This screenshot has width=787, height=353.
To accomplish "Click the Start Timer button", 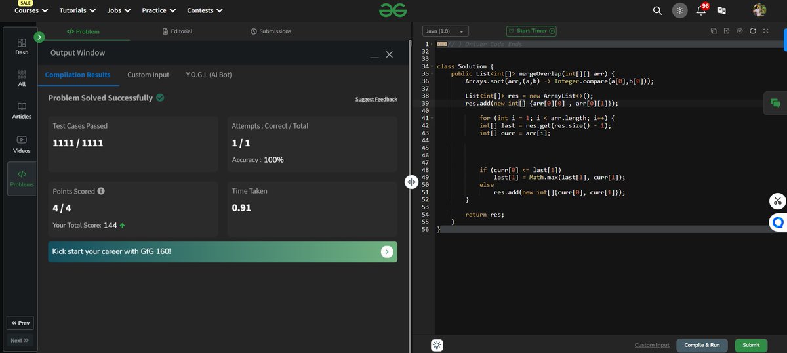I will [x=531, y=31].
